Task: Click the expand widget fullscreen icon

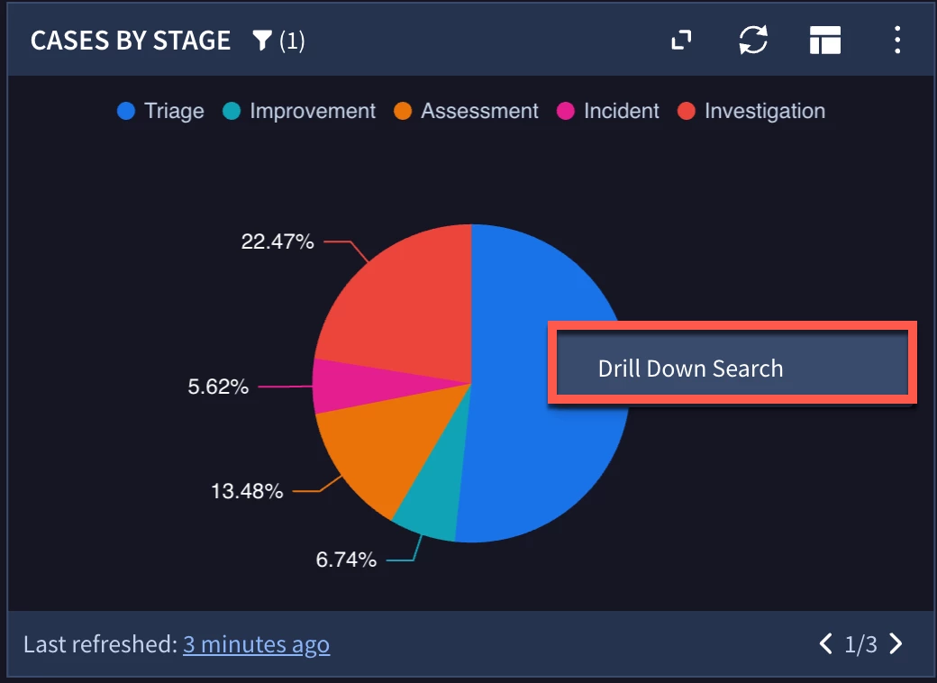Action: coord(681,40)
